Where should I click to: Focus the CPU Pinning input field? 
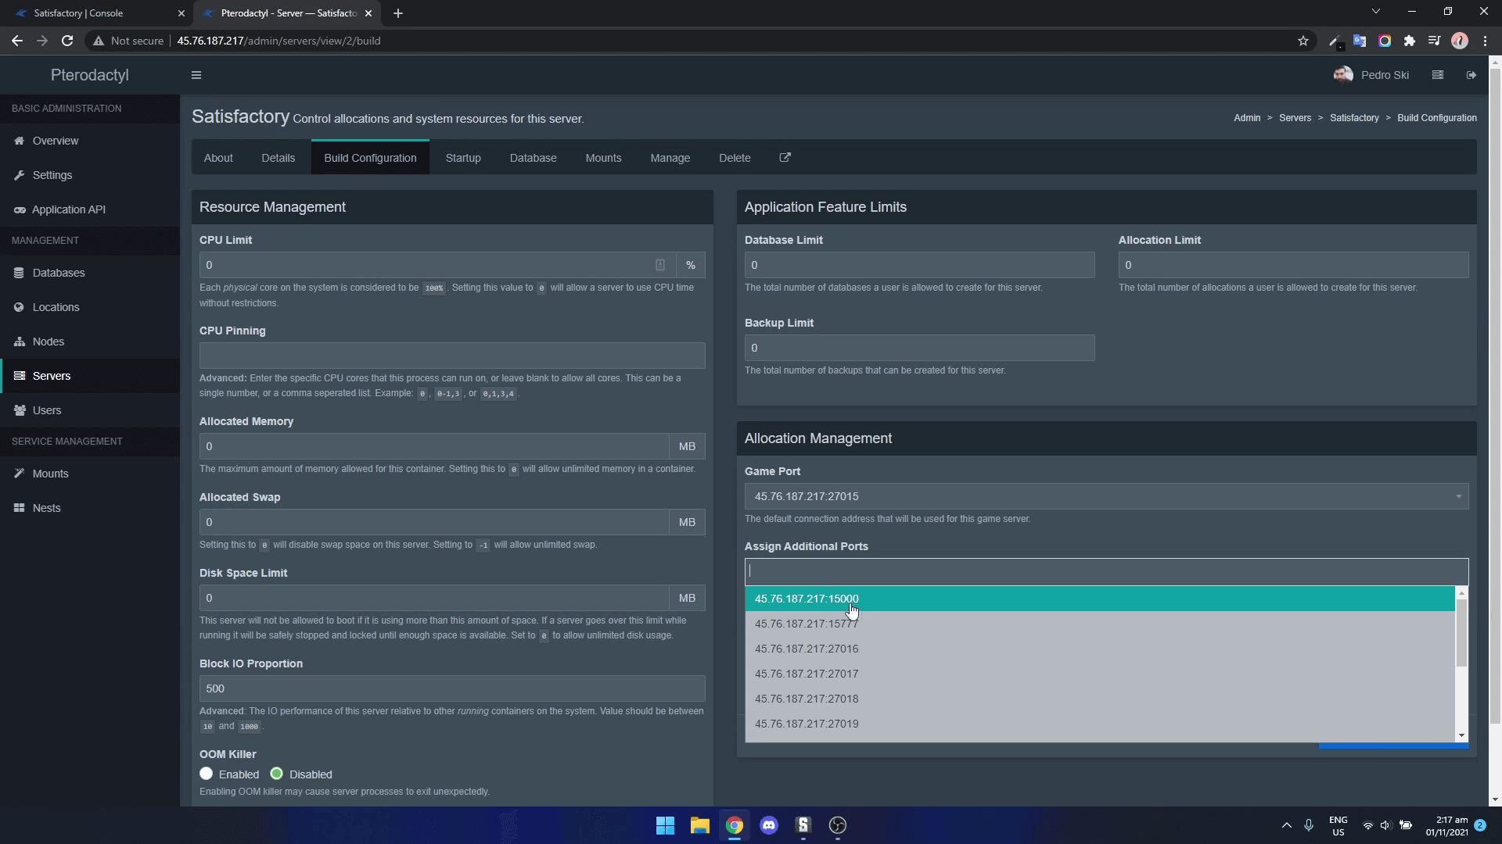[x=452, y=356]
